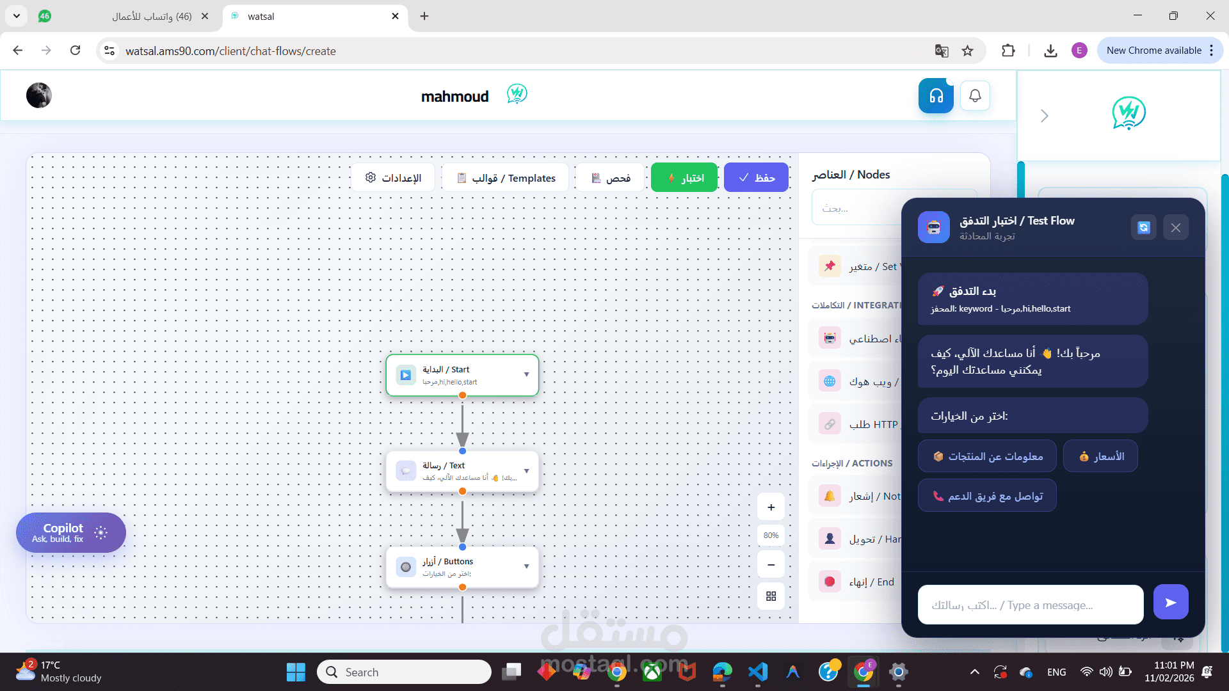
Task: Switch to the WhatsApp Business browser tab
Action: click(x=147, y=17)
